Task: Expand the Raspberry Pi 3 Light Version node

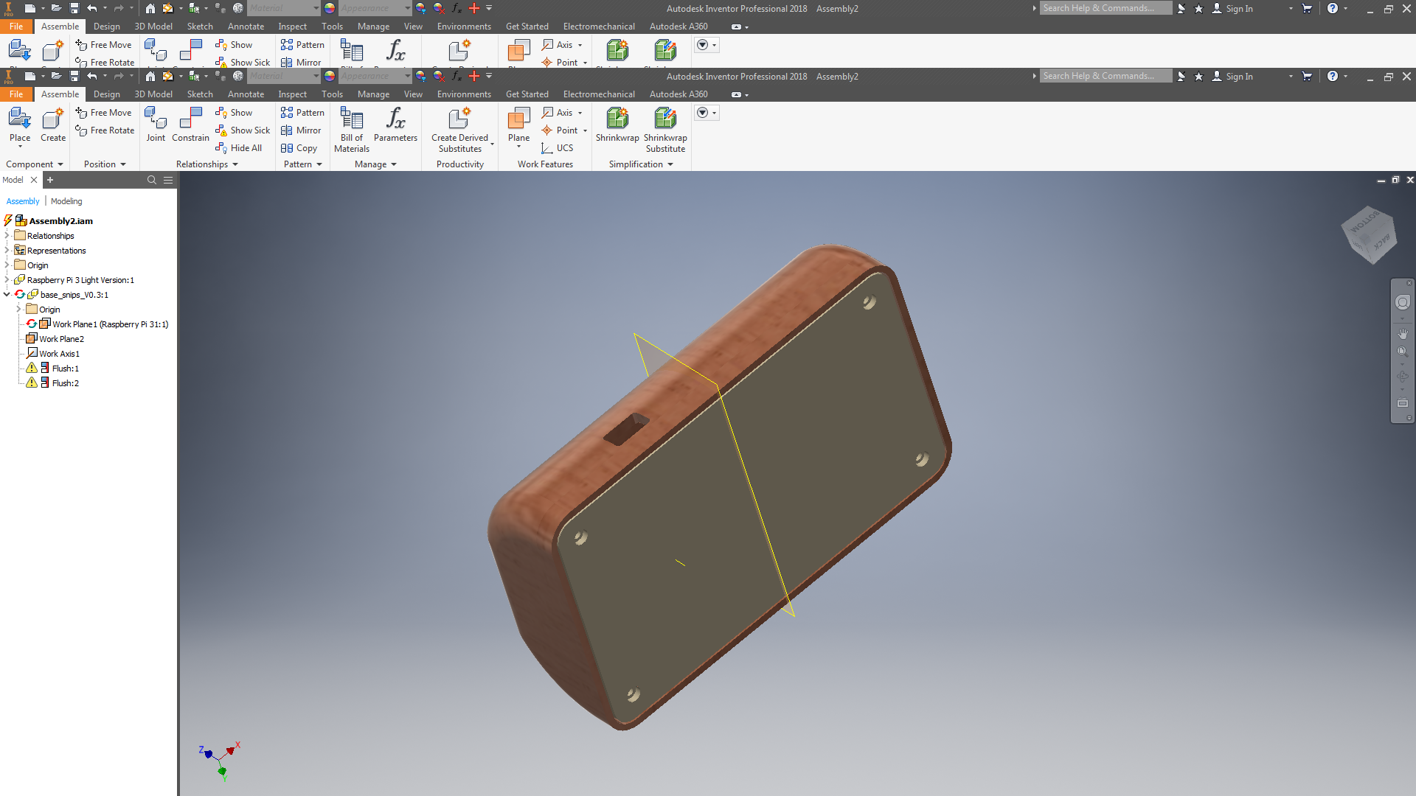Action: [x=7, y=280]
